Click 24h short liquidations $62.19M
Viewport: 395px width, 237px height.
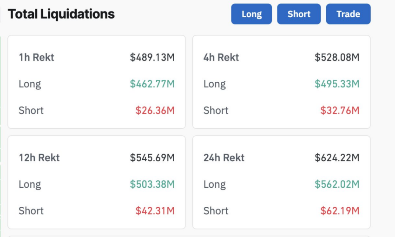340,211
